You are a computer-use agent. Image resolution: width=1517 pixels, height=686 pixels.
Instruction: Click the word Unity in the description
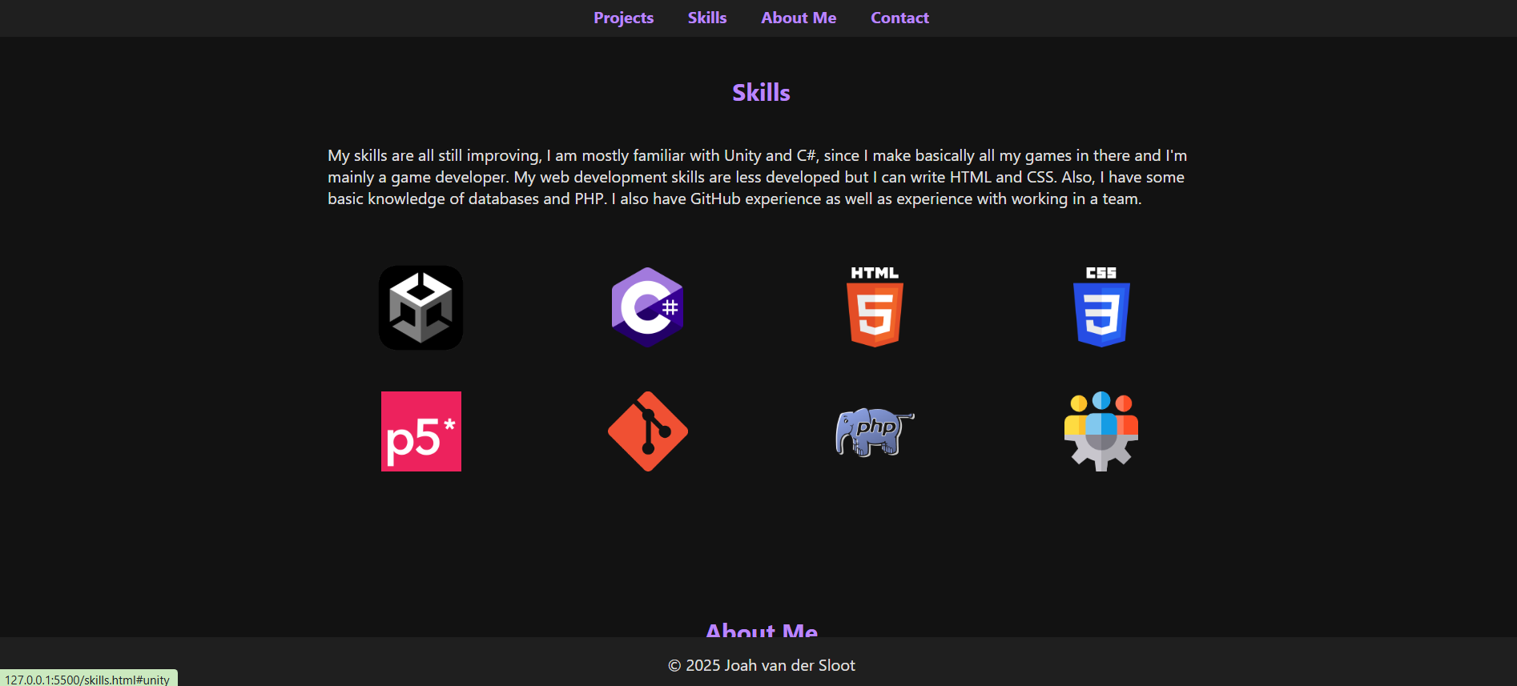[742, 155]
